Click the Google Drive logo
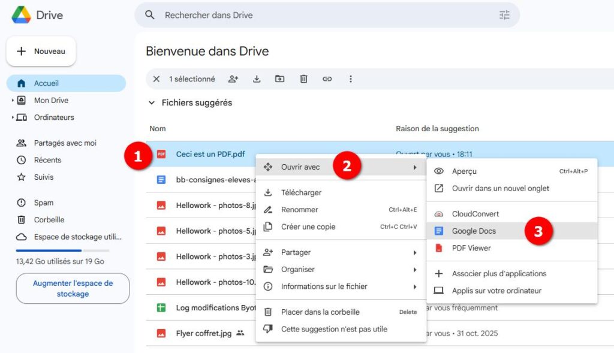 click(x=21, y=15)
